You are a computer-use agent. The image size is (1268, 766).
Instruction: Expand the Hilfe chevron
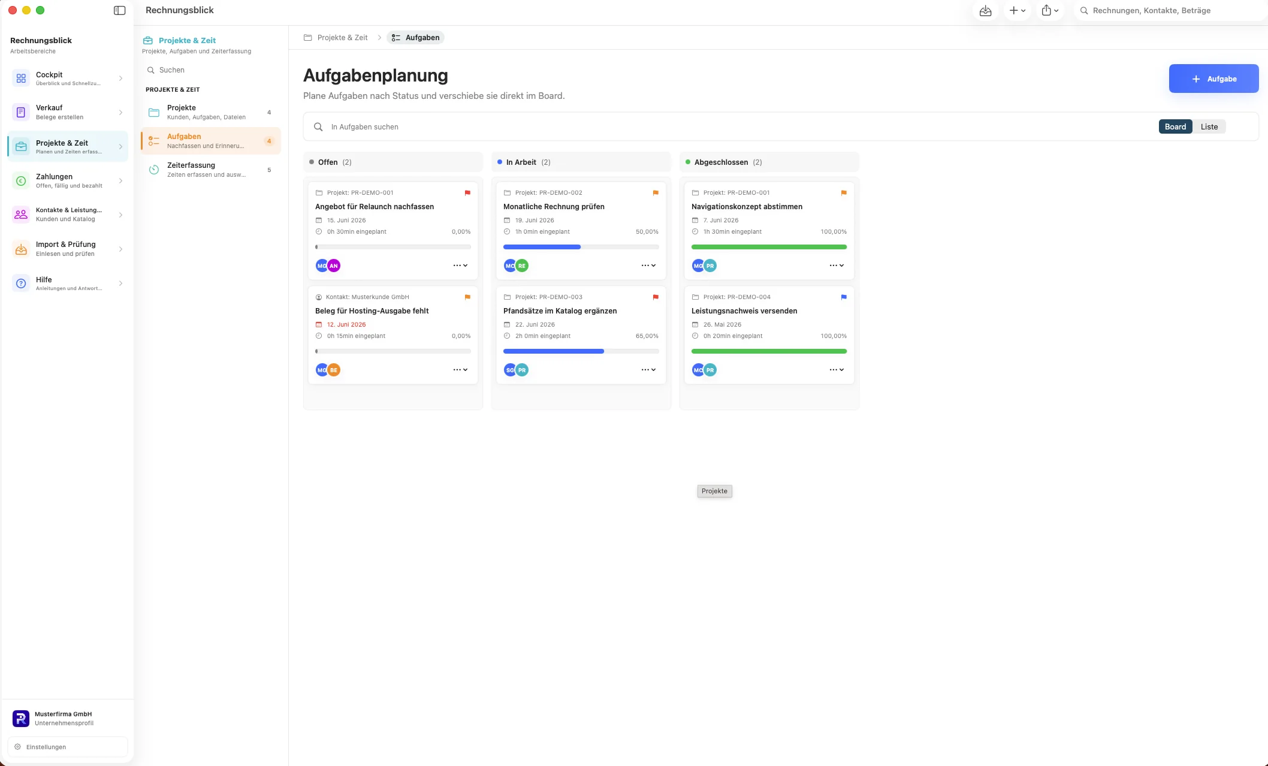click(x=120, y=284)
